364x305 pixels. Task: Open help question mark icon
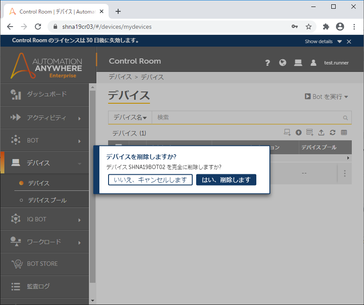point(267,63)
